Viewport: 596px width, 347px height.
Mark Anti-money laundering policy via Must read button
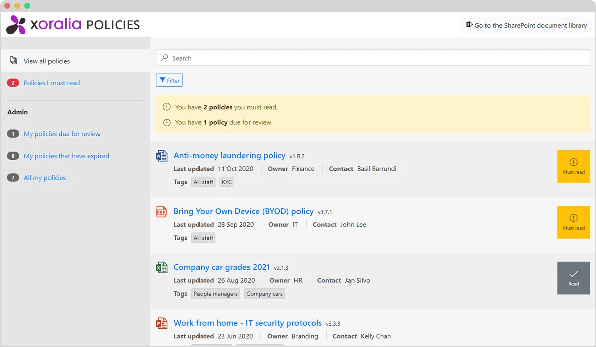coord(574,167)
